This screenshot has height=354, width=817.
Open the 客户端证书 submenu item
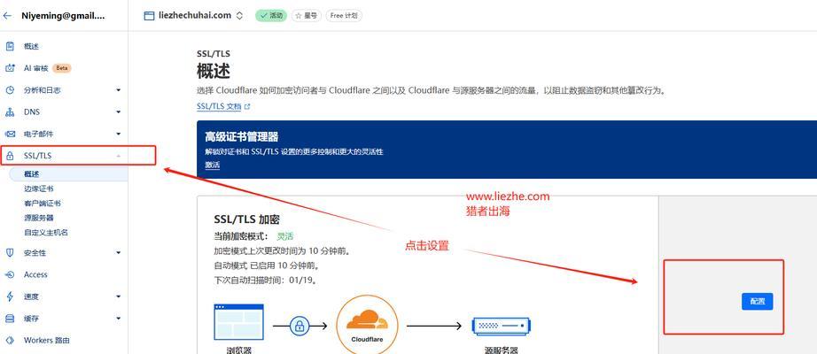[43, 203]
